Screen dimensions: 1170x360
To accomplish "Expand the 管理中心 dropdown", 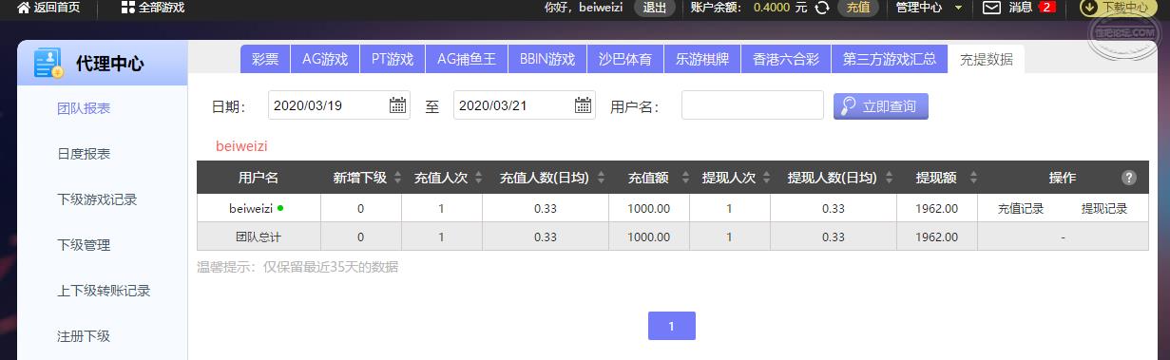I will (929, 8).
